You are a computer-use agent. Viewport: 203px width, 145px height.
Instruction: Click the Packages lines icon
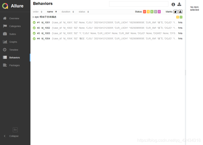[x=5, y=65]
